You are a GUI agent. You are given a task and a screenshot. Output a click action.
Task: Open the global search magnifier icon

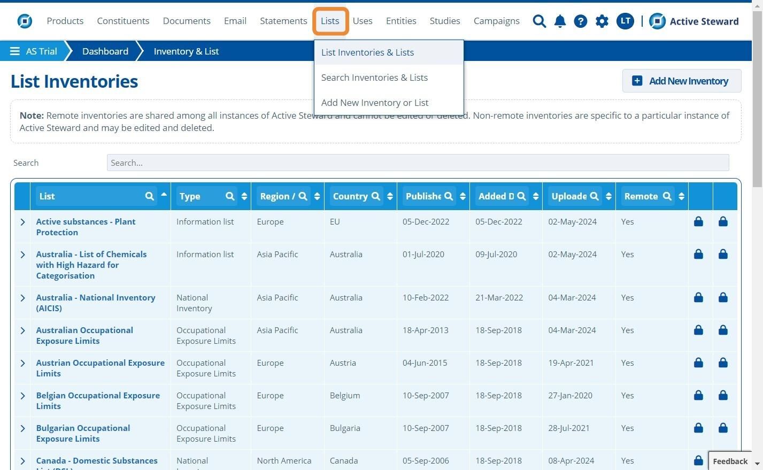coord(540,21)
